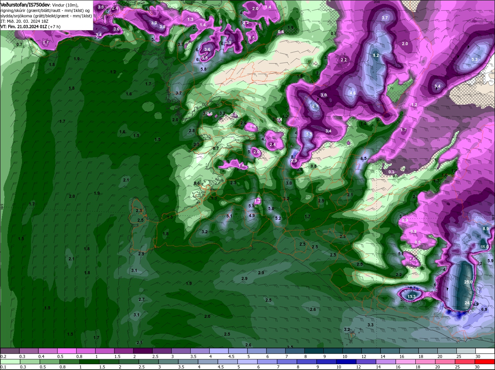The width and height of the screenshot is (495, 370).
Task: Click the 4.9 value on the map
Action: [252, 216]
